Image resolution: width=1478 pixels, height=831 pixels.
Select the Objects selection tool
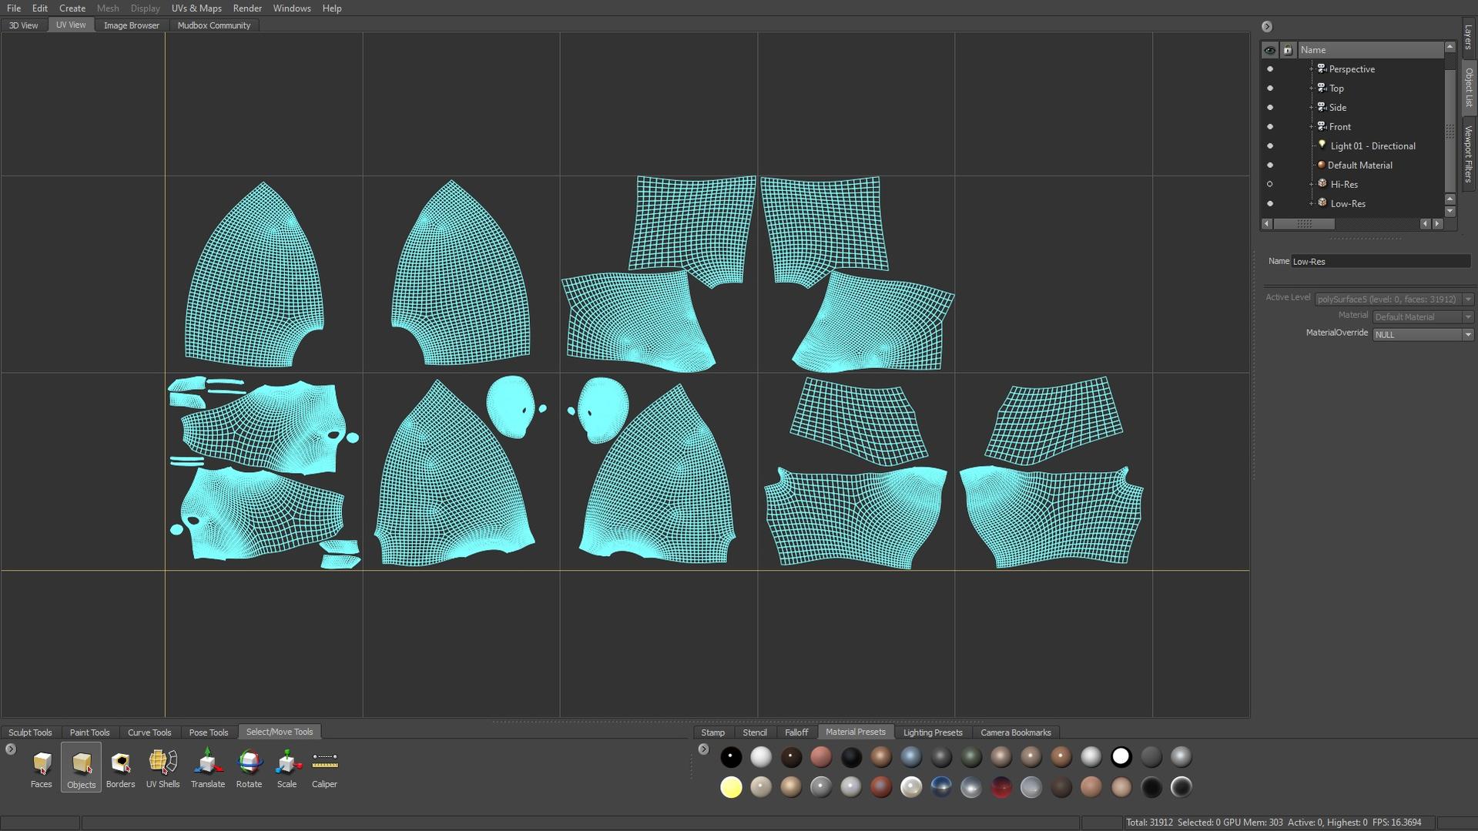point(81,768)
